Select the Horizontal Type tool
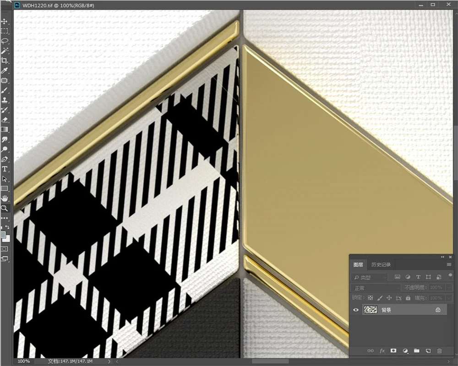458x366 pixels. pyautogui.click(x=5, y=169)
